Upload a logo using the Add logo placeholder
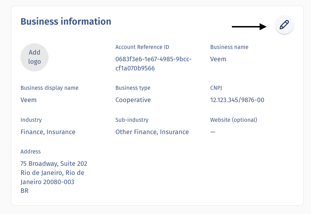The image size is (311, 214). pos(34,57)
